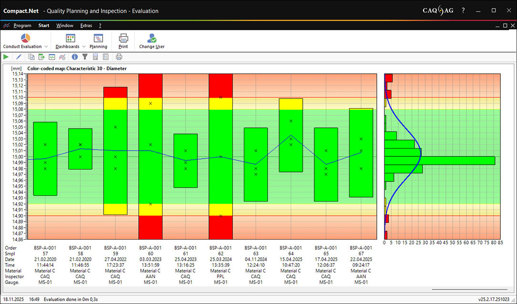Image resolution: width=517 pixels, height=304 pixels.
Task: Click the funnel filter icon
Action: pos(85,57)
